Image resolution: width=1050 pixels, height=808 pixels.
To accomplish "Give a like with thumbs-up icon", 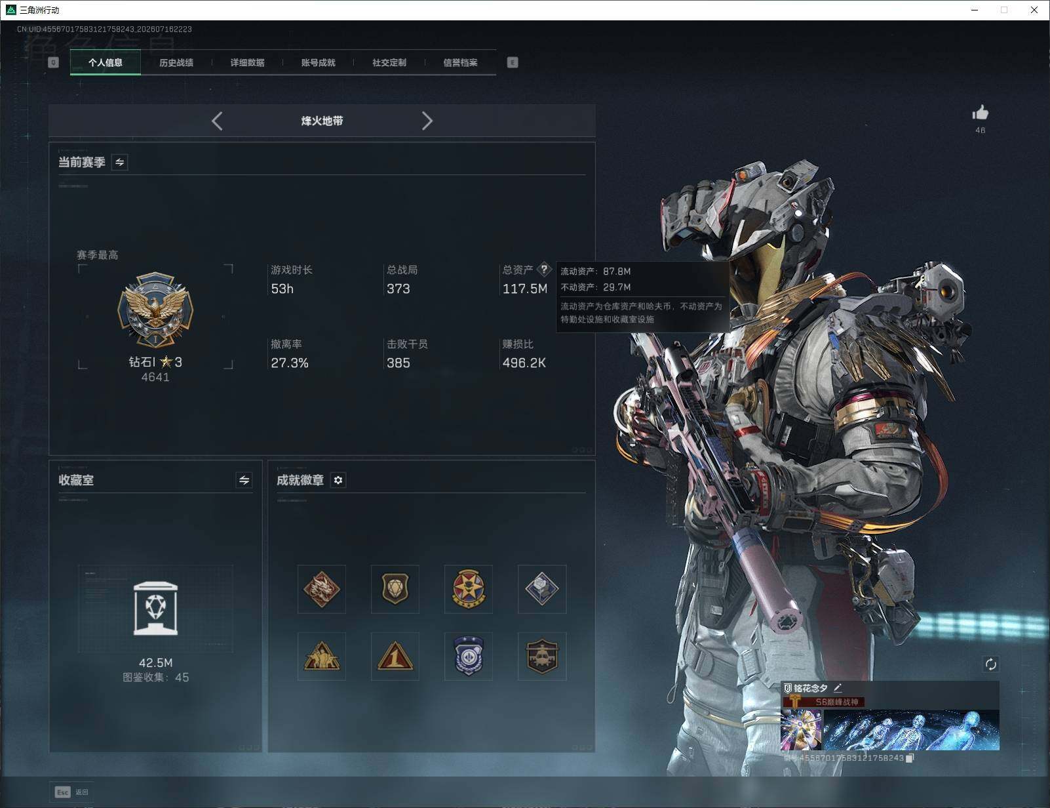I will (x=981, y=113).
